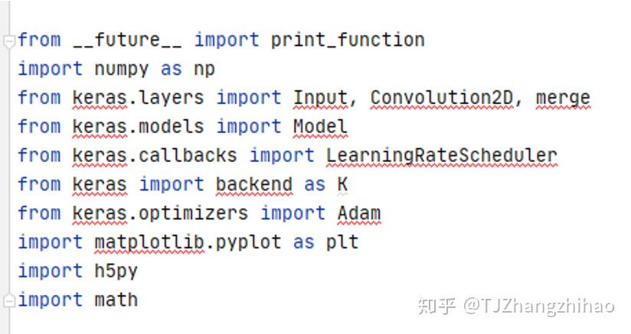631x334 pixels.
Task: Click the alias K after backend as
Action: pos(342,185)
